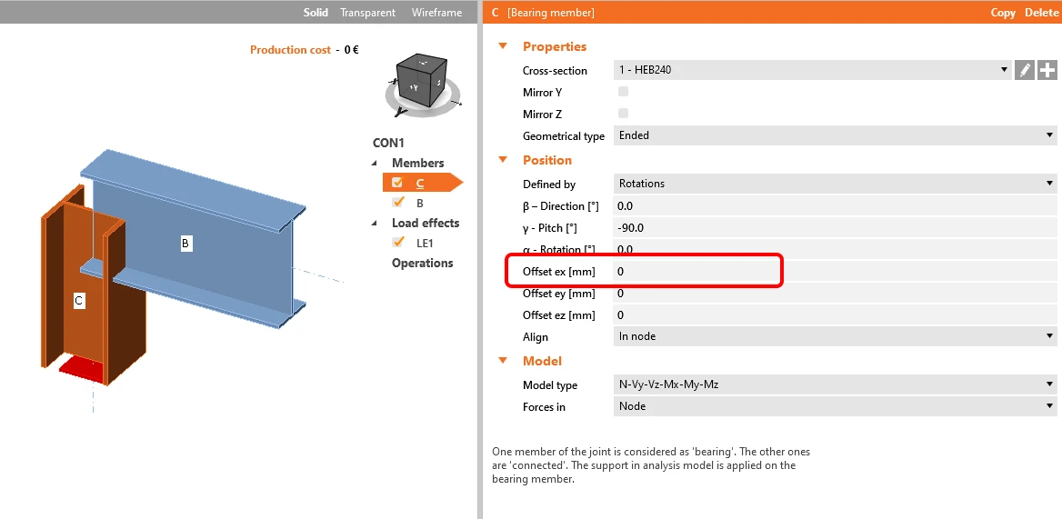1062x519 pixels.
Task: Collapse the Members tree node arrow
Action: [375, 163]
